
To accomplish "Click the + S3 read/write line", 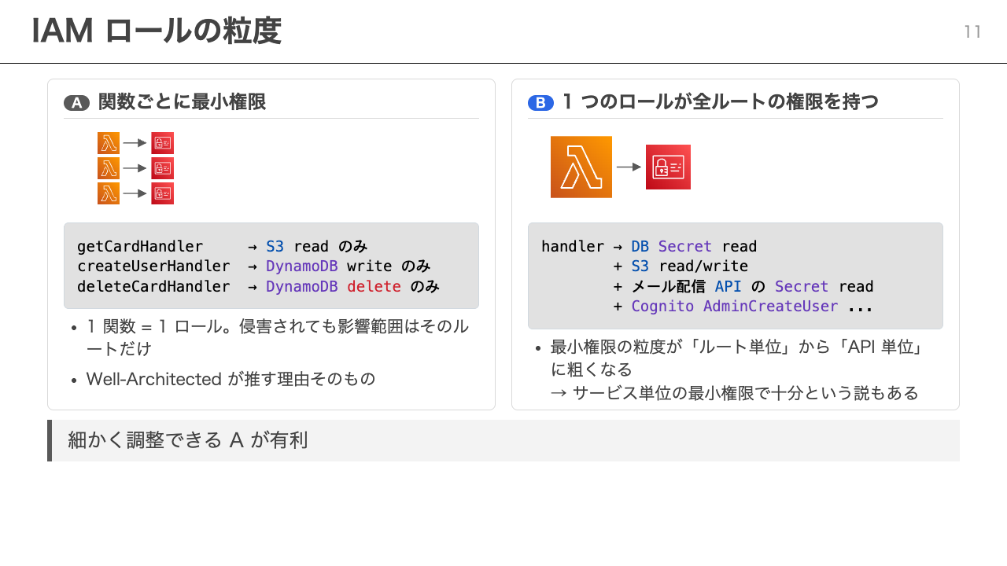I will (681, 266).
